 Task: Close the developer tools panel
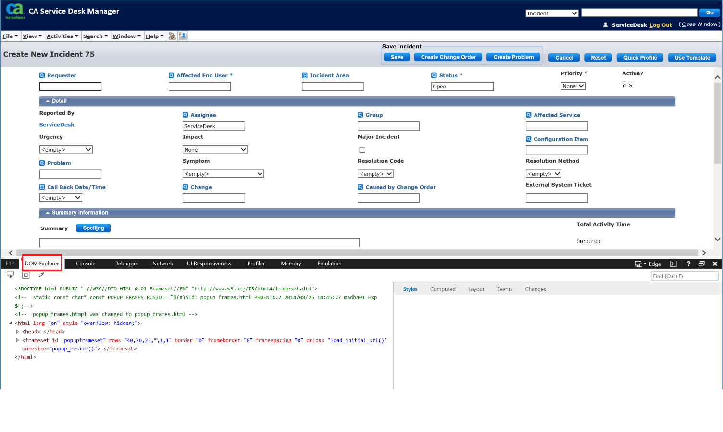(715, 264)
